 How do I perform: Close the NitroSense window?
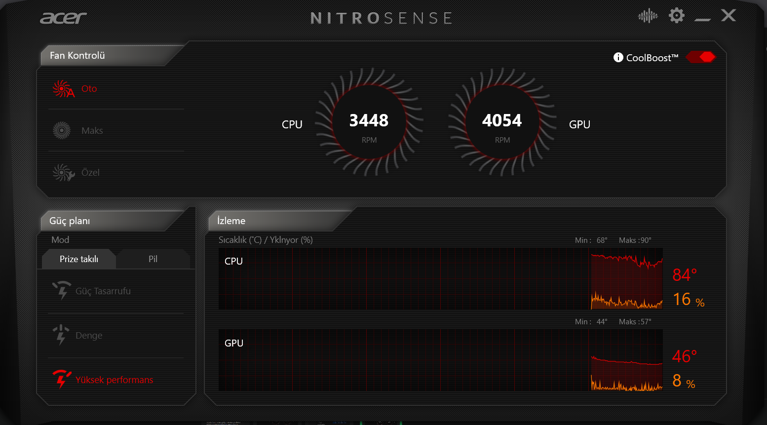pyautogui.click(x=729, y=15)
